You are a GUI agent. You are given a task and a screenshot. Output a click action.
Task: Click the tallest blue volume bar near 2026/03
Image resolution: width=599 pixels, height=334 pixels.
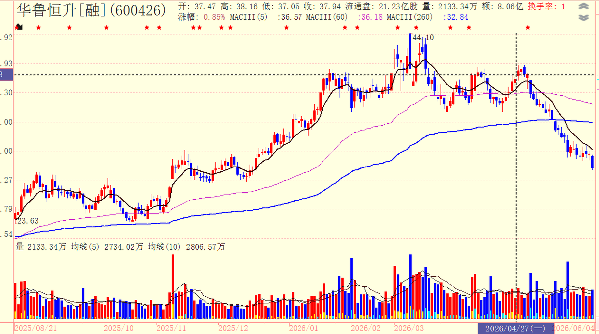pyautogui.click(x=410, y=286)
